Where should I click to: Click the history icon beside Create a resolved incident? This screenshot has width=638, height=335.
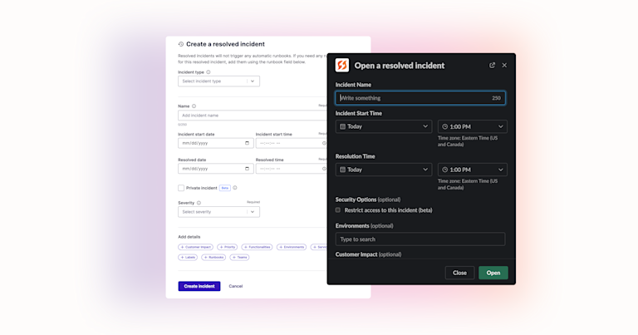point(181,44)
